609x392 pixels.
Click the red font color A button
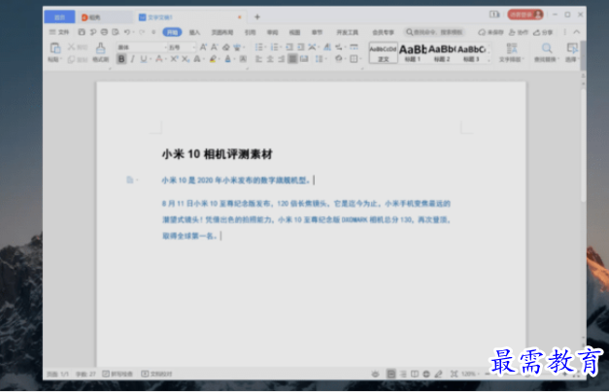pyautogui.click(x=159, y=59)
